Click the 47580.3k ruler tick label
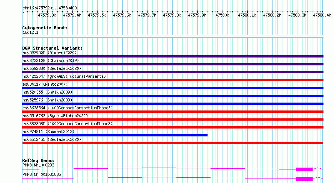The width and height of the screenshot is (334, 183). (x=297, y=15)
